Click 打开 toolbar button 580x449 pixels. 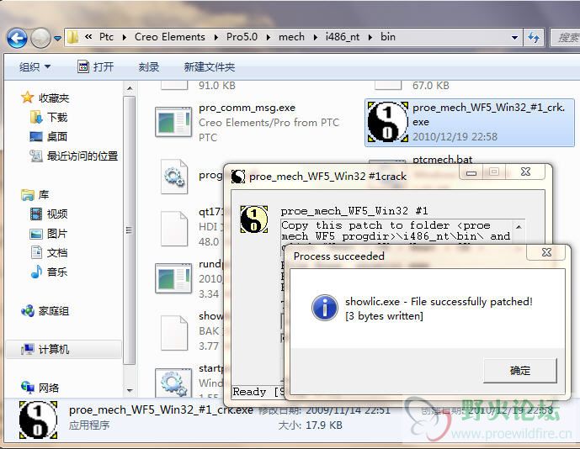[x=95, y=67]
